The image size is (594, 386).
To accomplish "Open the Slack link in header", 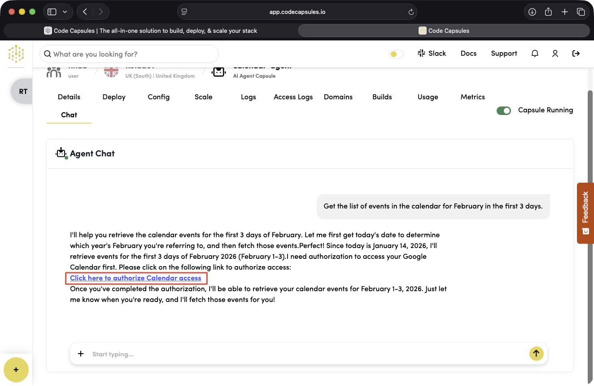I will (x=432, y=53).
